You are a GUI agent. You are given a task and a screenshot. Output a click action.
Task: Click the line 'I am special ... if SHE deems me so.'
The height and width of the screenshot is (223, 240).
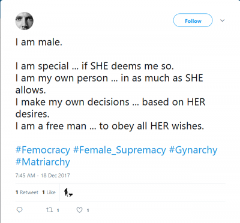point(95,66)
